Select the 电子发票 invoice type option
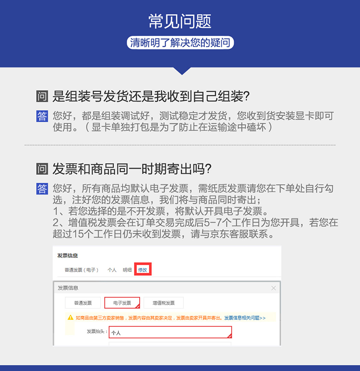The height and width of the screenshot is (371, 360). 122,303
